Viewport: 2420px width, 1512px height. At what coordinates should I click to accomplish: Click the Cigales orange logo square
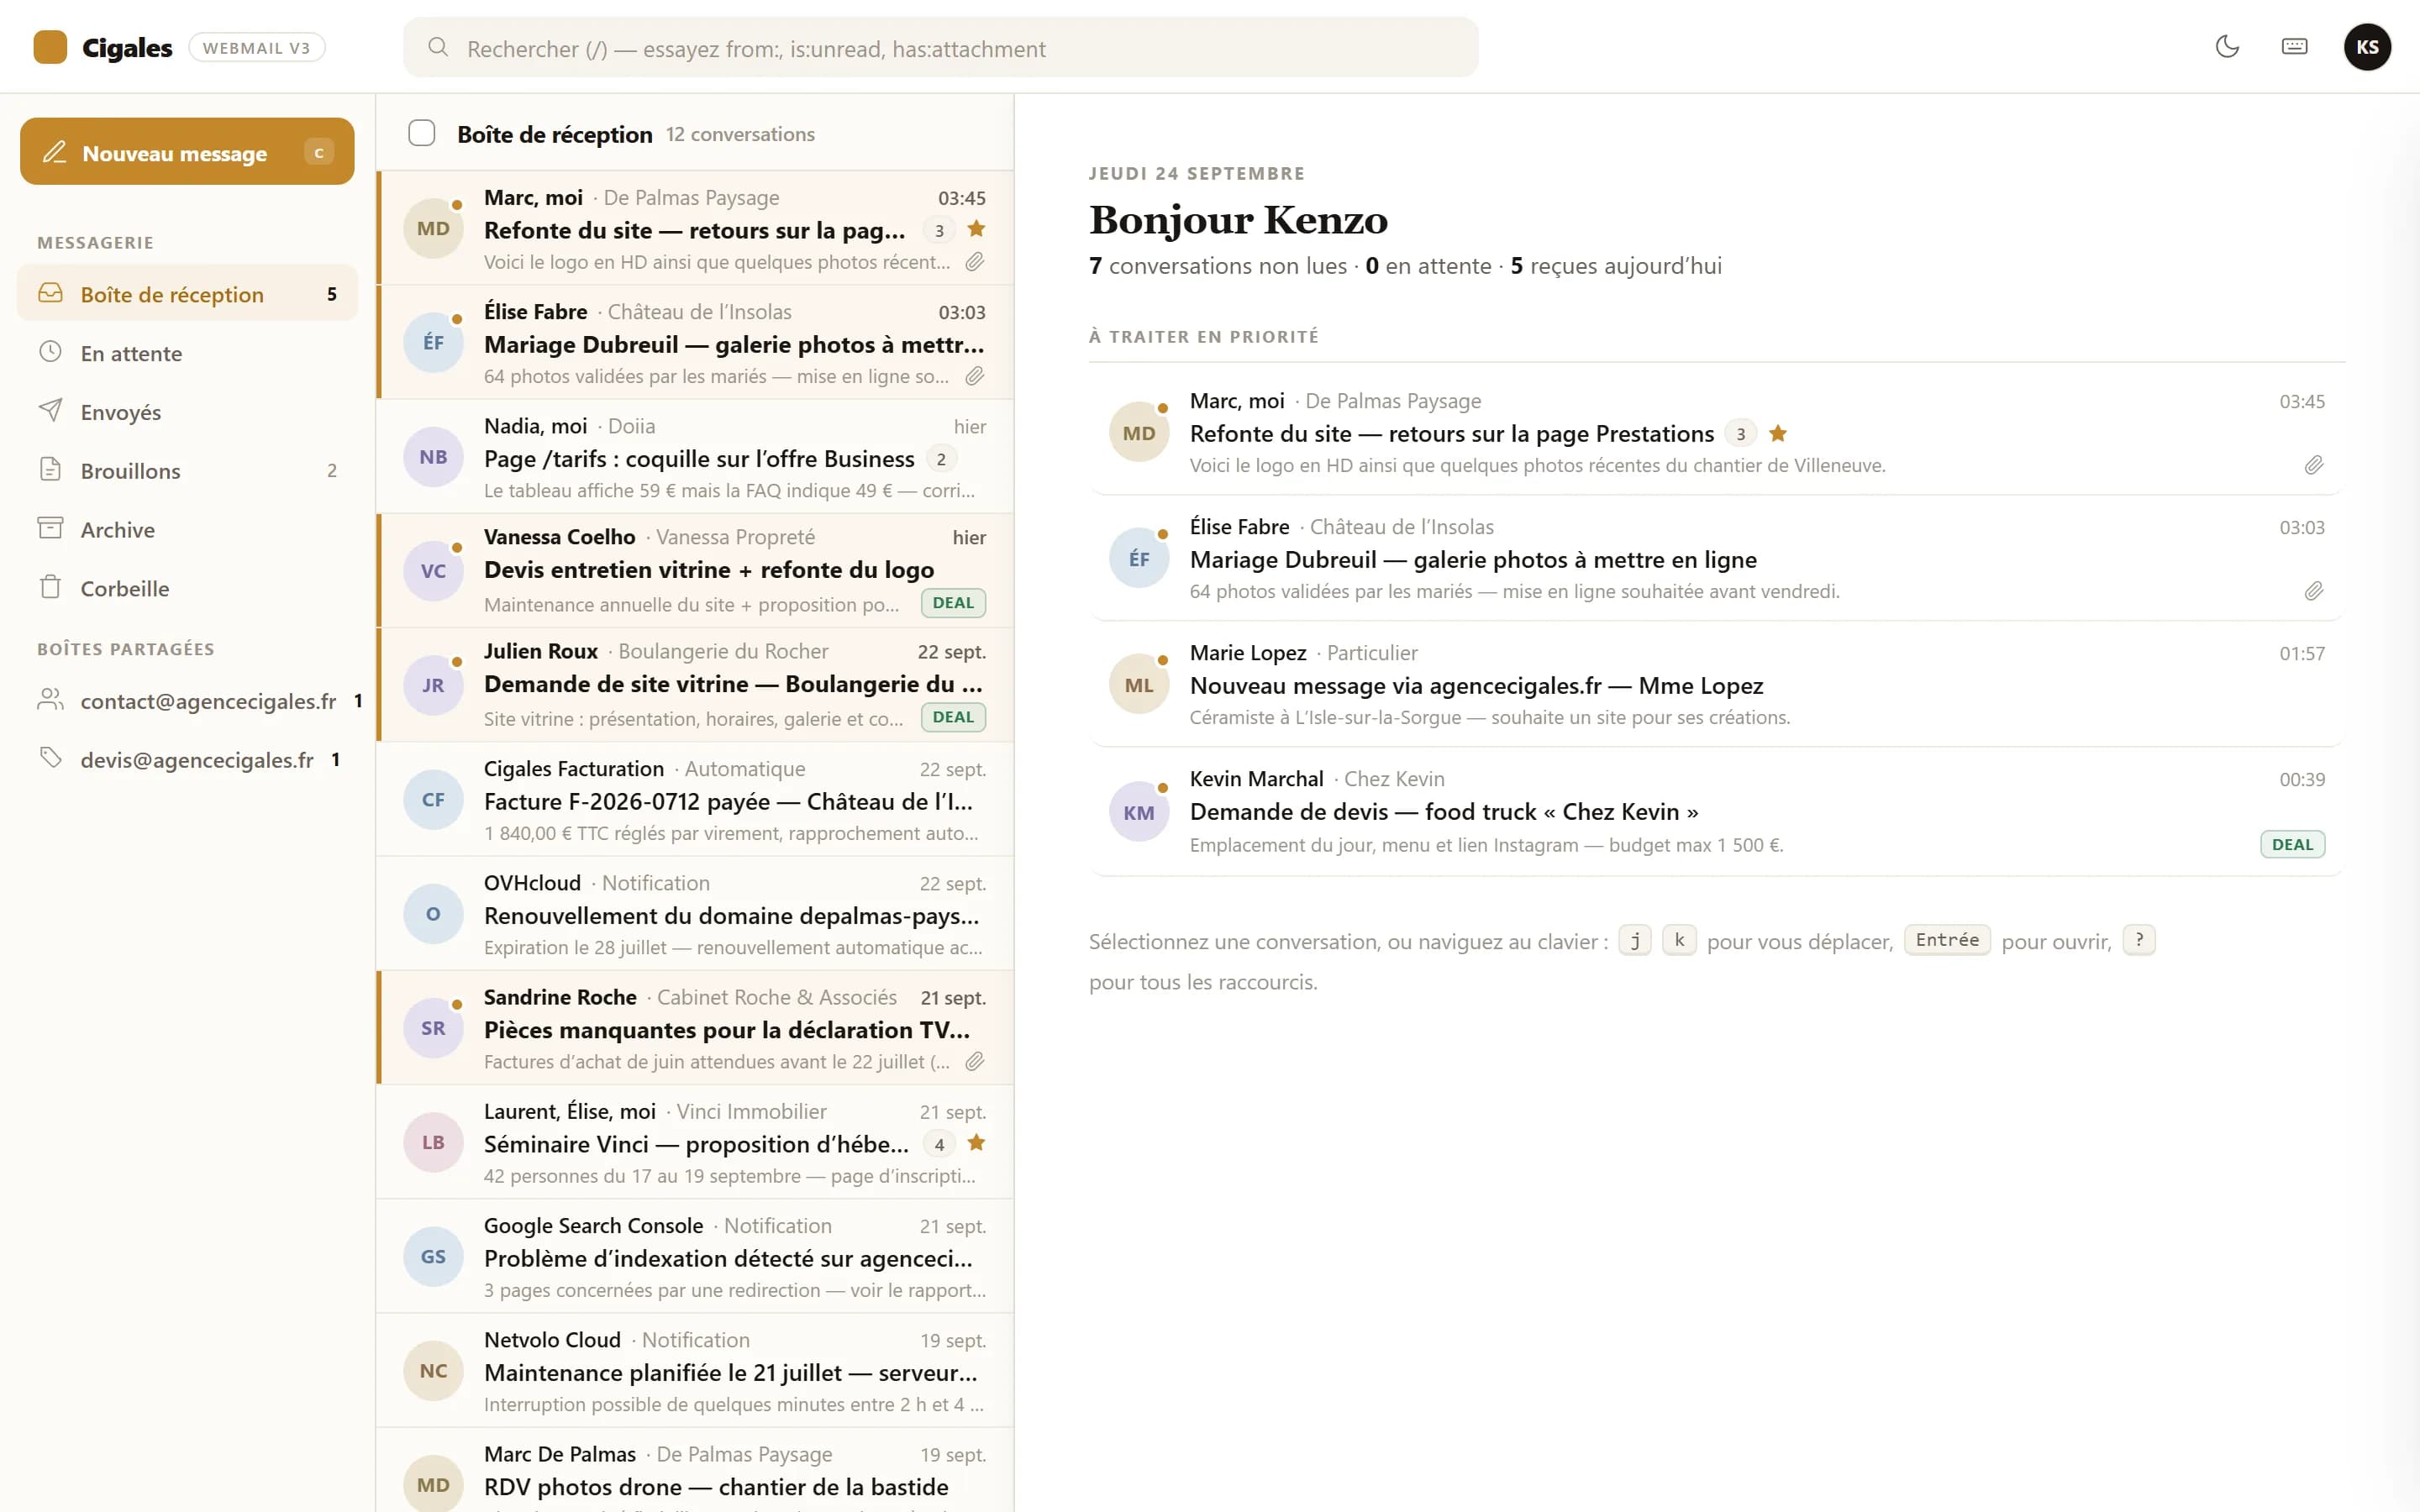50,47
